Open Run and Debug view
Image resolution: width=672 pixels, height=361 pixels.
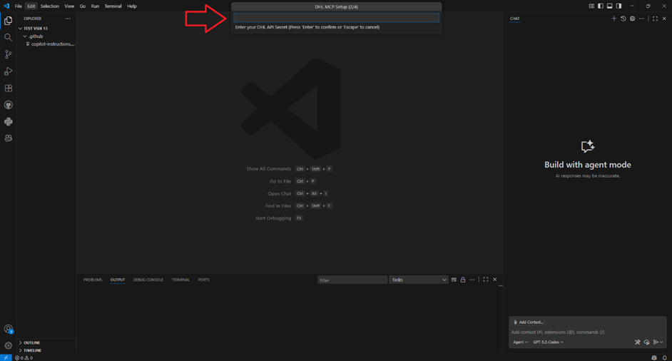point(9,71)
